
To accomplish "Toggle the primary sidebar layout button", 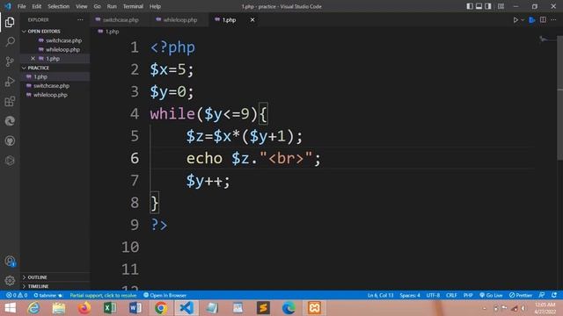I will [x=470, y=6].
